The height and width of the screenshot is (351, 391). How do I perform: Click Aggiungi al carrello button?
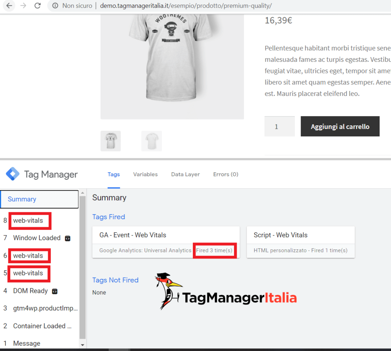[340, 126]
